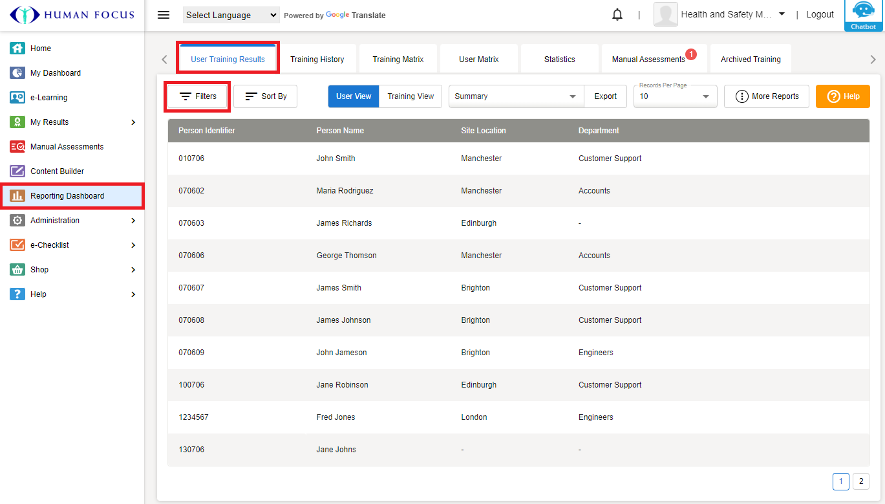Select the Manual Assessments sidebar icon
Image resolution: width=885 pixels, height=504 pixels.
(x=17, y=147)
